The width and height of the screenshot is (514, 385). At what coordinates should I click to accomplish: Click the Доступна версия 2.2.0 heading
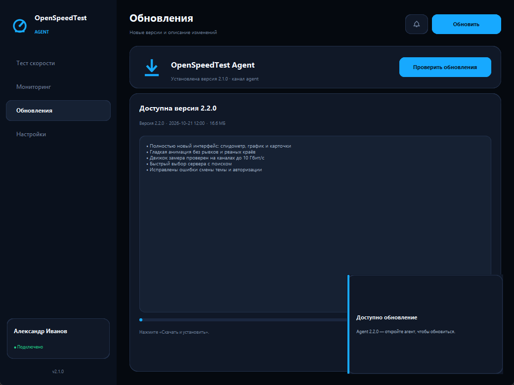point(177,109)
